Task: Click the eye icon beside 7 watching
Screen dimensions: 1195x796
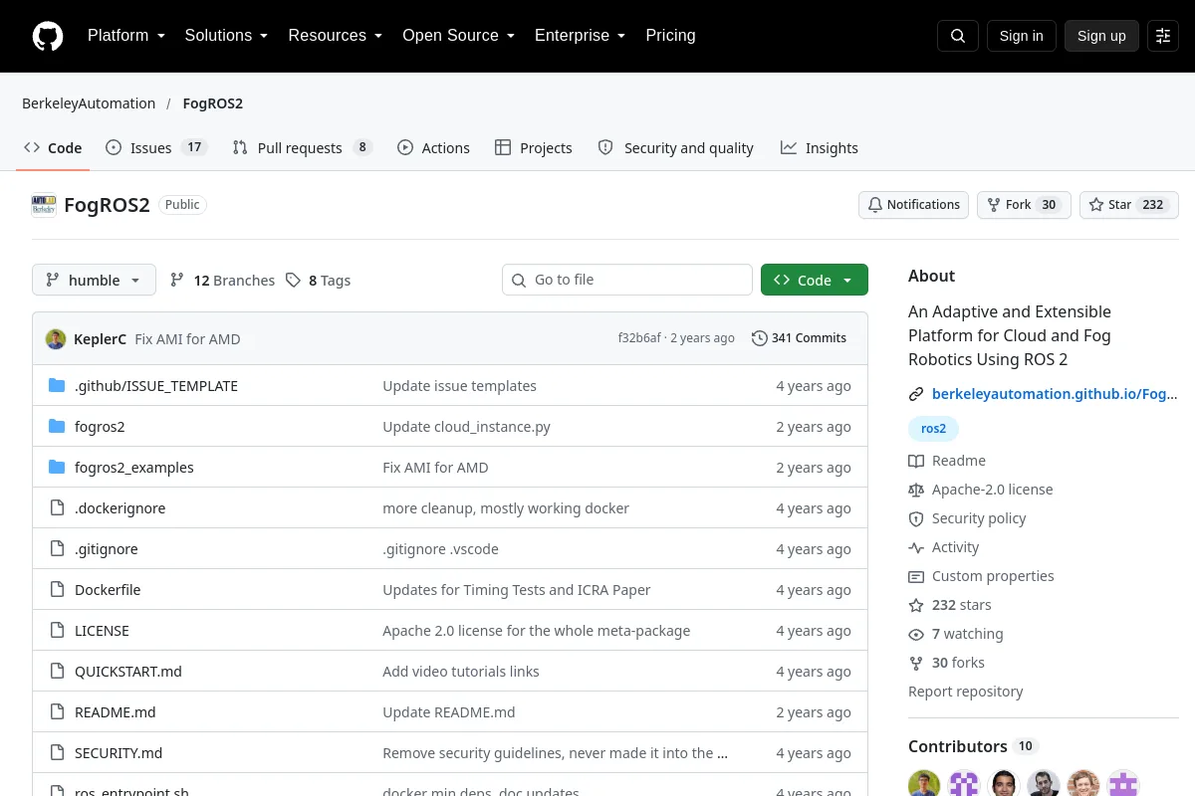Action: tap(916, 634)
